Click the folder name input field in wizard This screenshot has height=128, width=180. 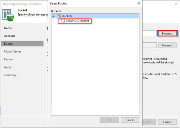coord(149,45)
